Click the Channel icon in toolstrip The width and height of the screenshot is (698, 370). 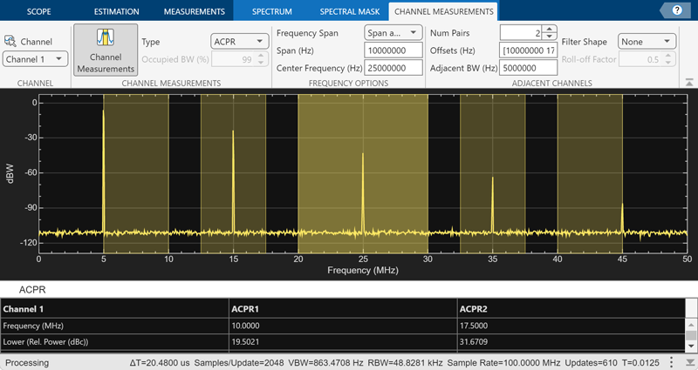(11, 41)
